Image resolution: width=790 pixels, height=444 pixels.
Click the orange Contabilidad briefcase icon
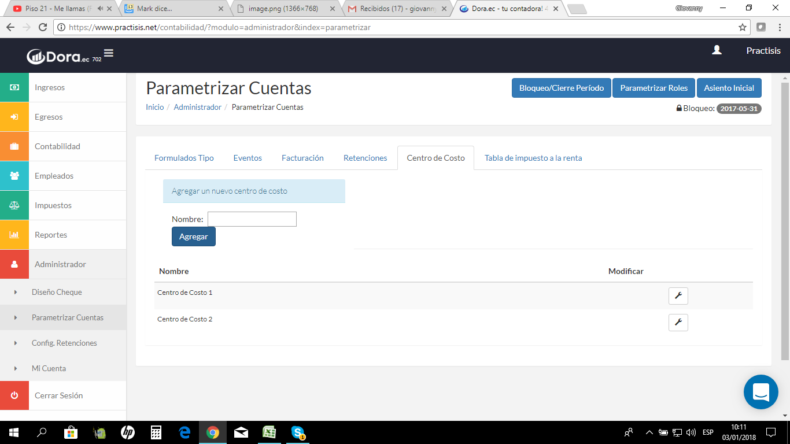coord(14,146)
